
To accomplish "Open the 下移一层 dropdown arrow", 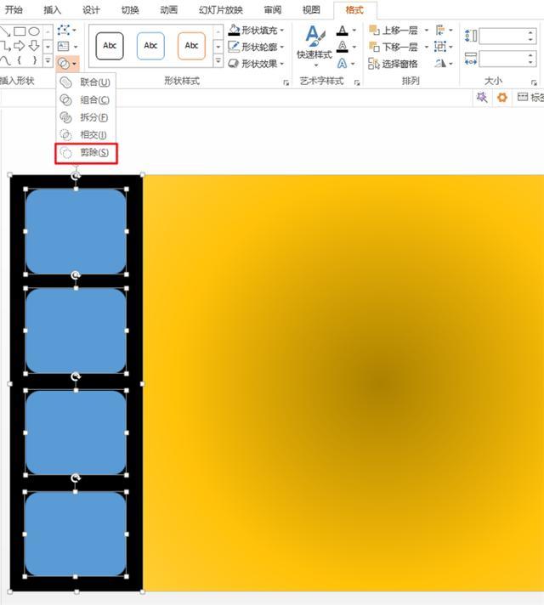I will click(x=427, y=47).
